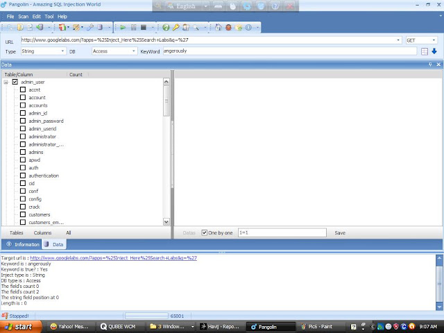Open the Tool menu
Screen dimensions: 444x333
pyautogui.click(x=49, y=17)
